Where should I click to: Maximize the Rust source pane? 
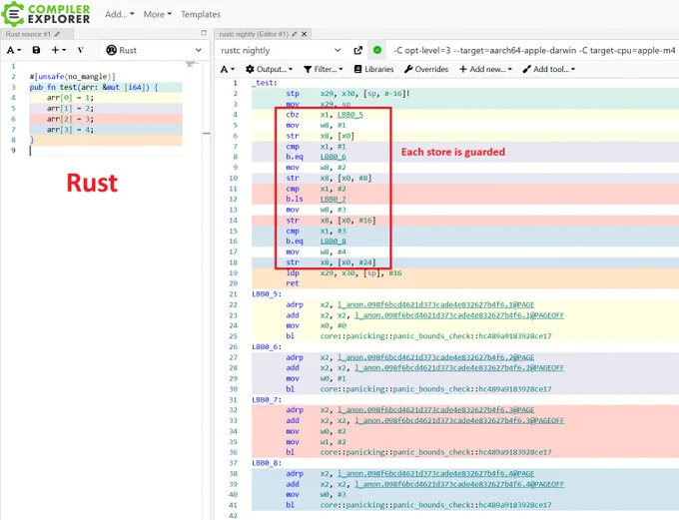pos(204,33)
